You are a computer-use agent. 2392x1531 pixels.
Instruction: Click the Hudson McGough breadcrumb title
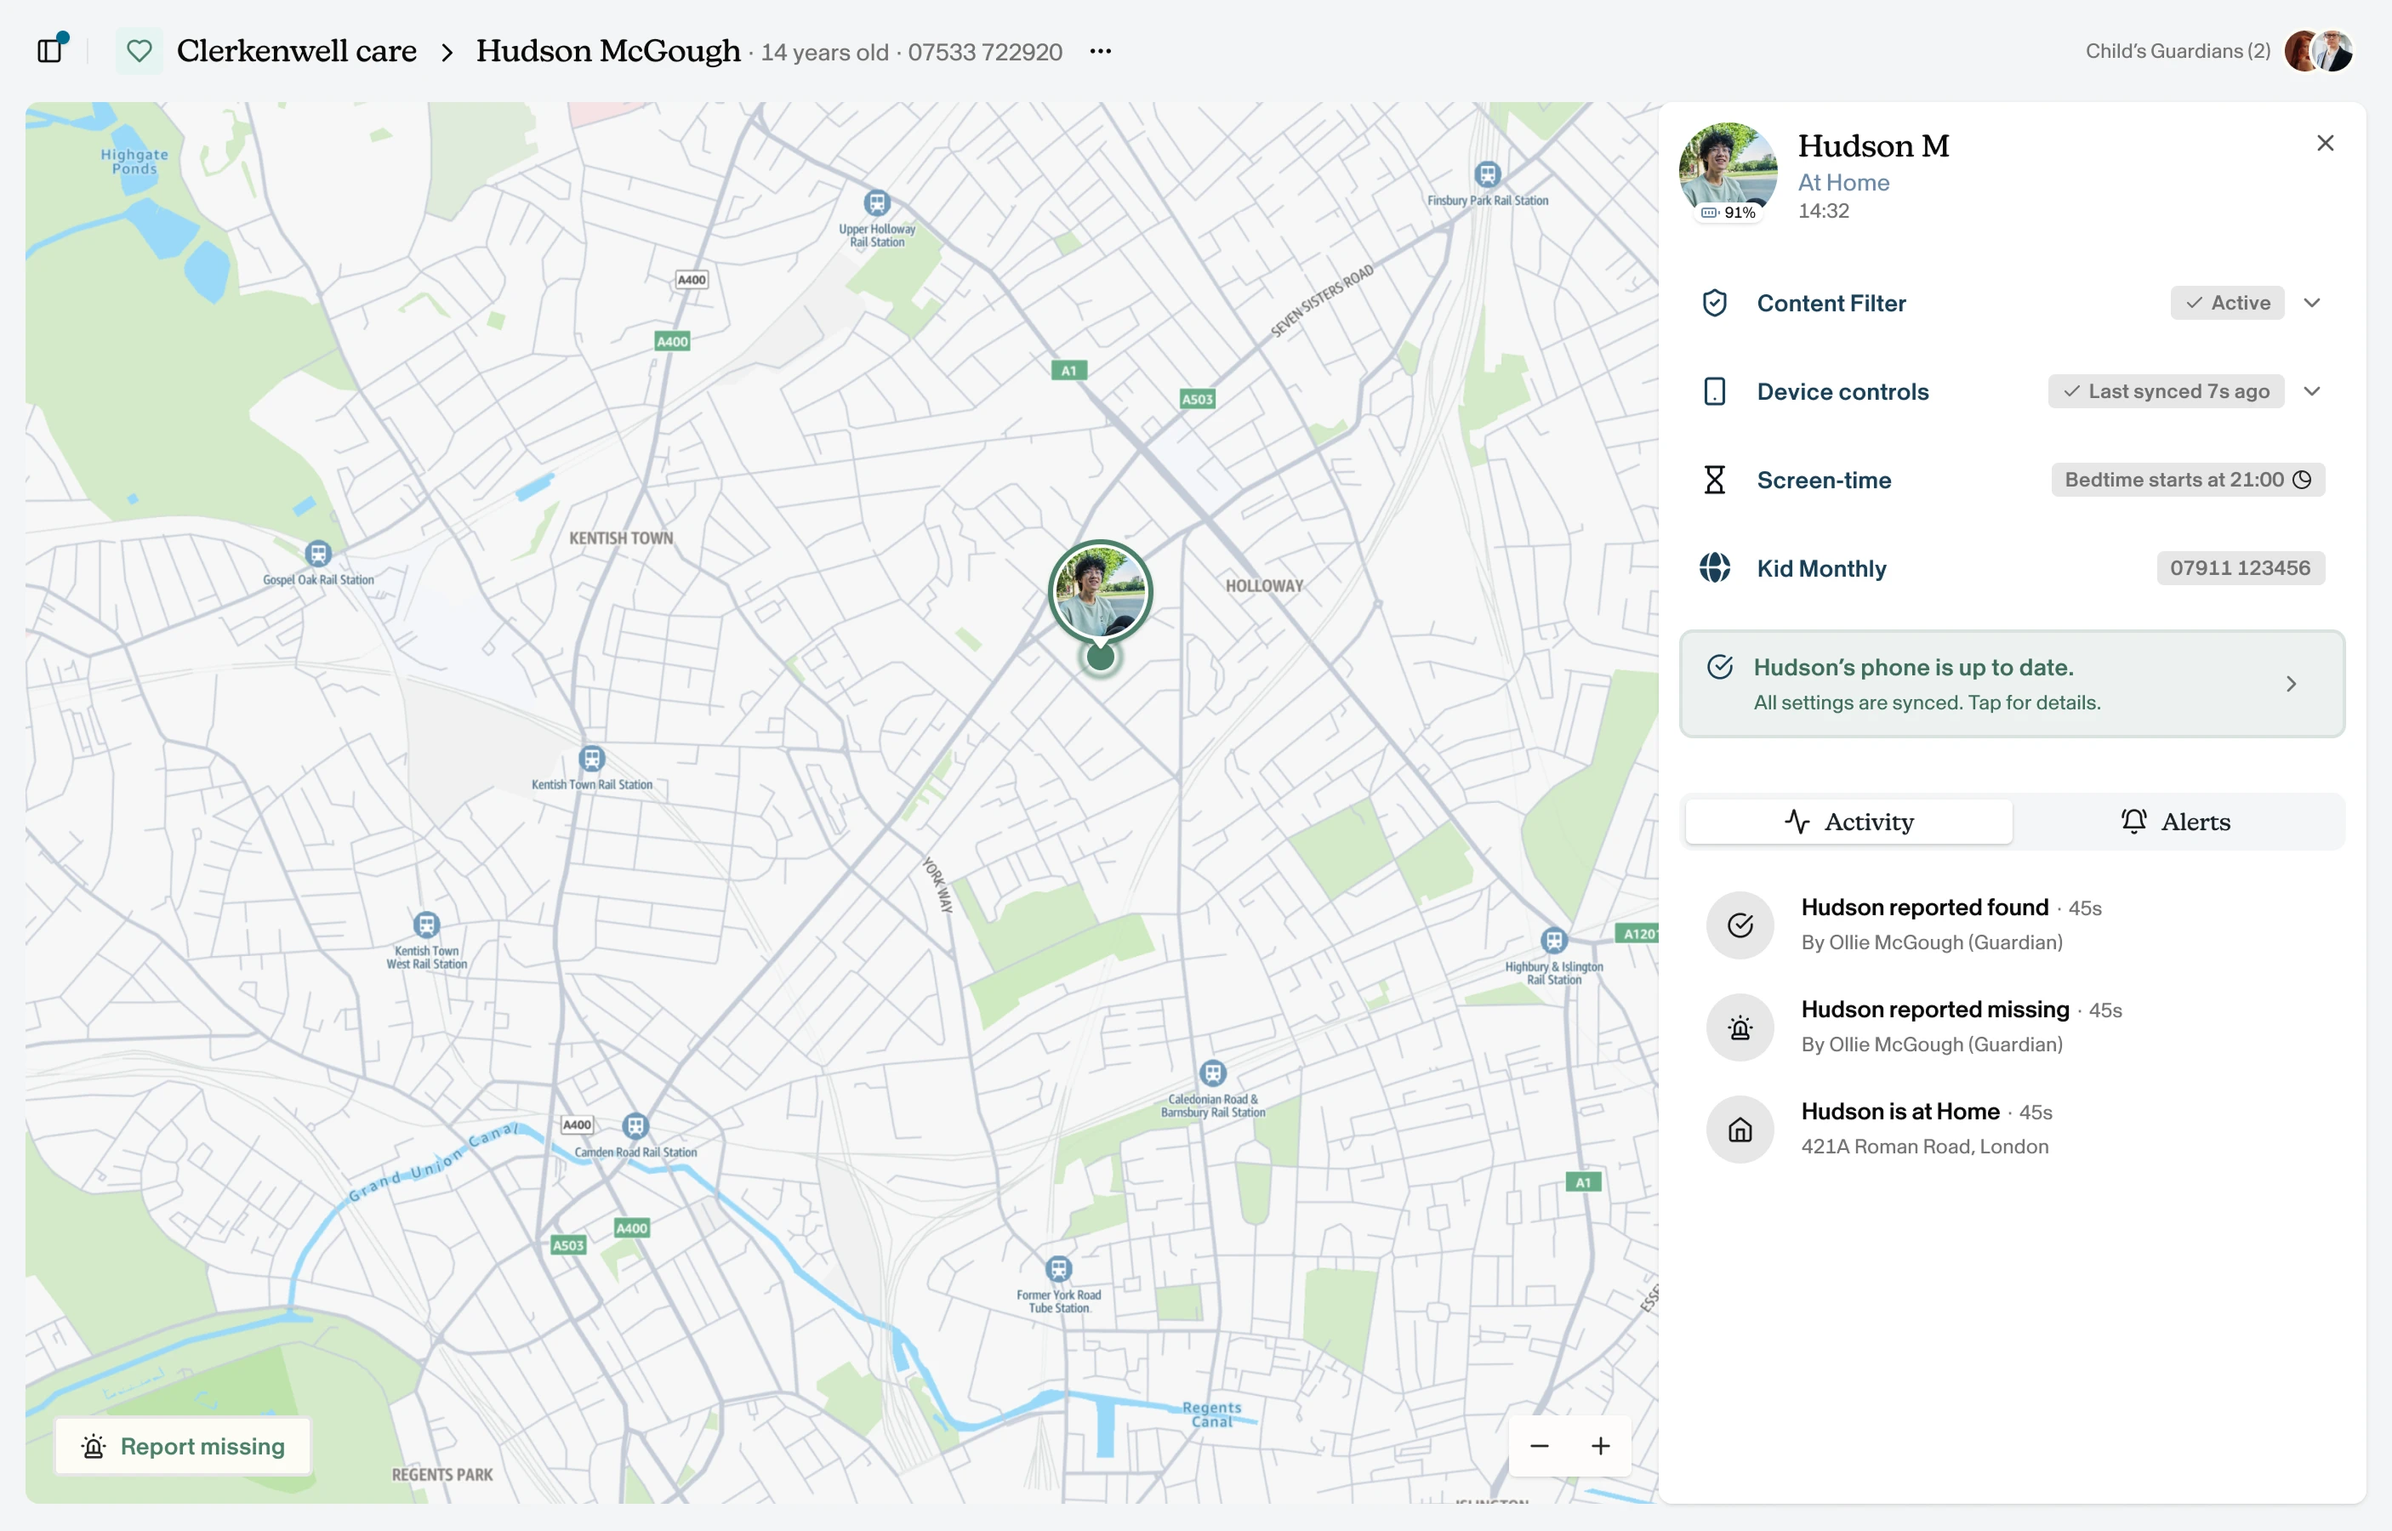click(x=607, y=51)
